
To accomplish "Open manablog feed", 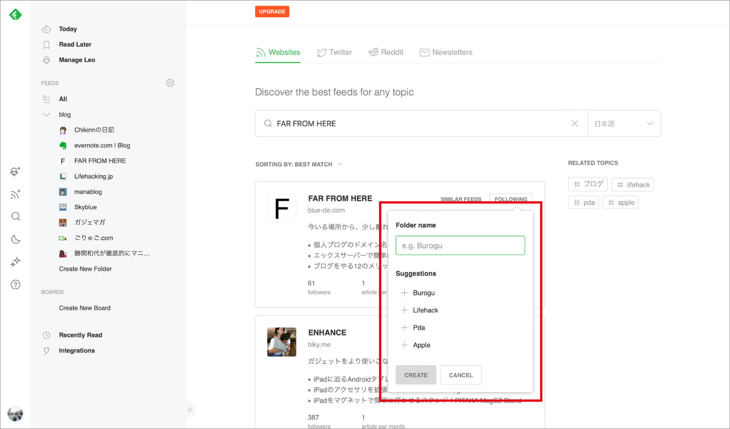I will [88, 192].
